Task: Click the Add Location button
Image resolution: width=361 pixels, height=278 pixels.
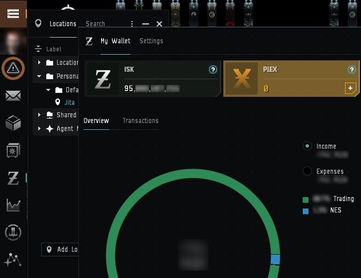Action: pos(60,250)
